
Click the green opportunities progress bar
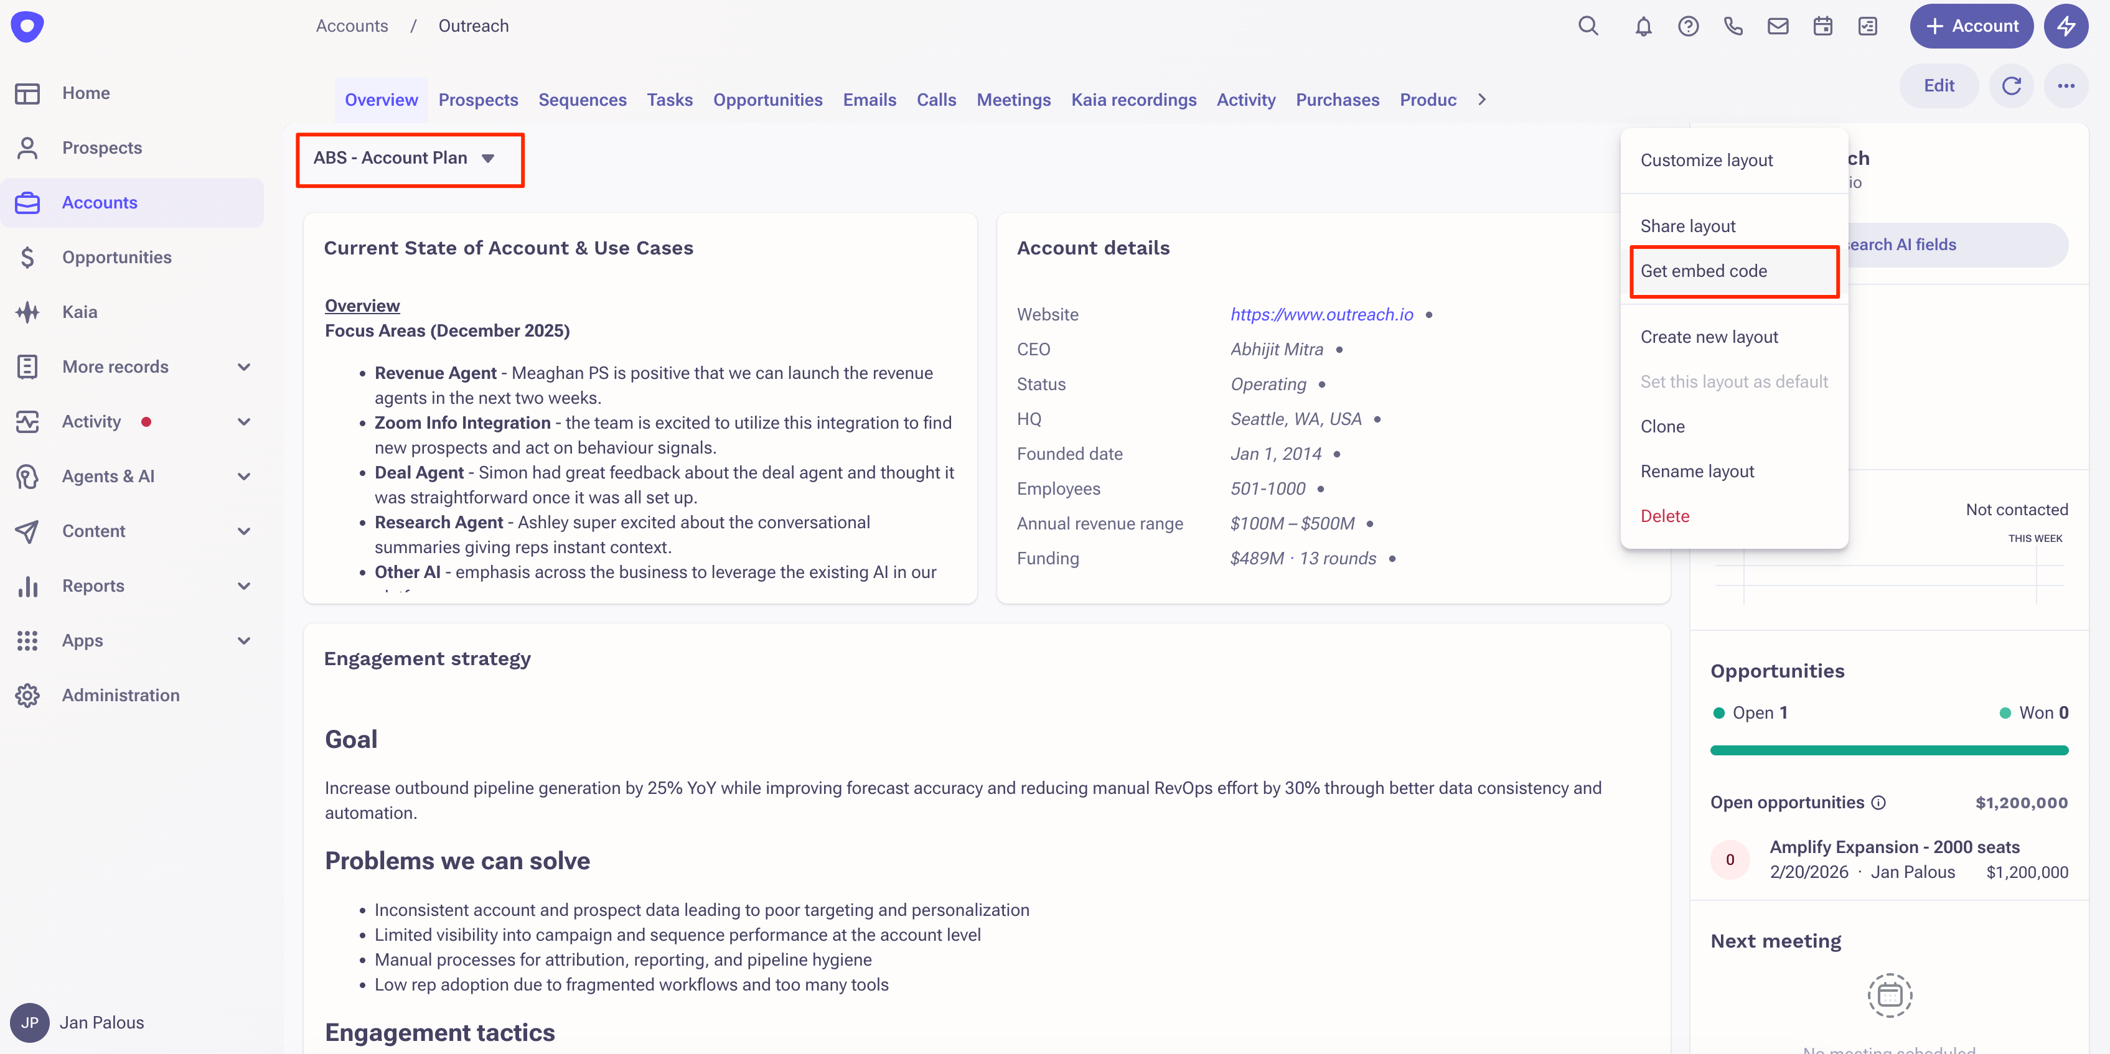[1889, 750]
